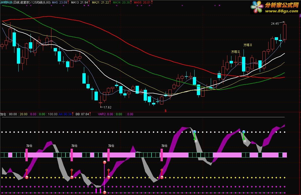The width and height of the screenshot is (301, 195).
Task: Click the 17.62 low price label
Action: click(x=107, y=107)
